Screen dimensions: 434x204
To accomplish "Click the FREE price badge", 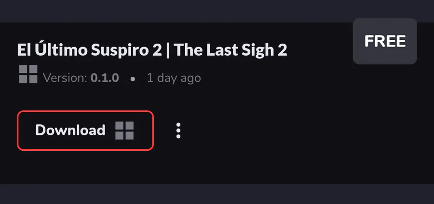I will click(385, 41).
